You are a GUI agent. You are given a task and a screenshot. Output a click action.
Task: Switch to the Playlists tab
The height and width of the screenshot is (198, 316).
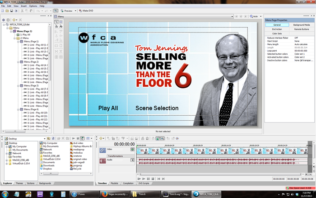pos(114,183)
